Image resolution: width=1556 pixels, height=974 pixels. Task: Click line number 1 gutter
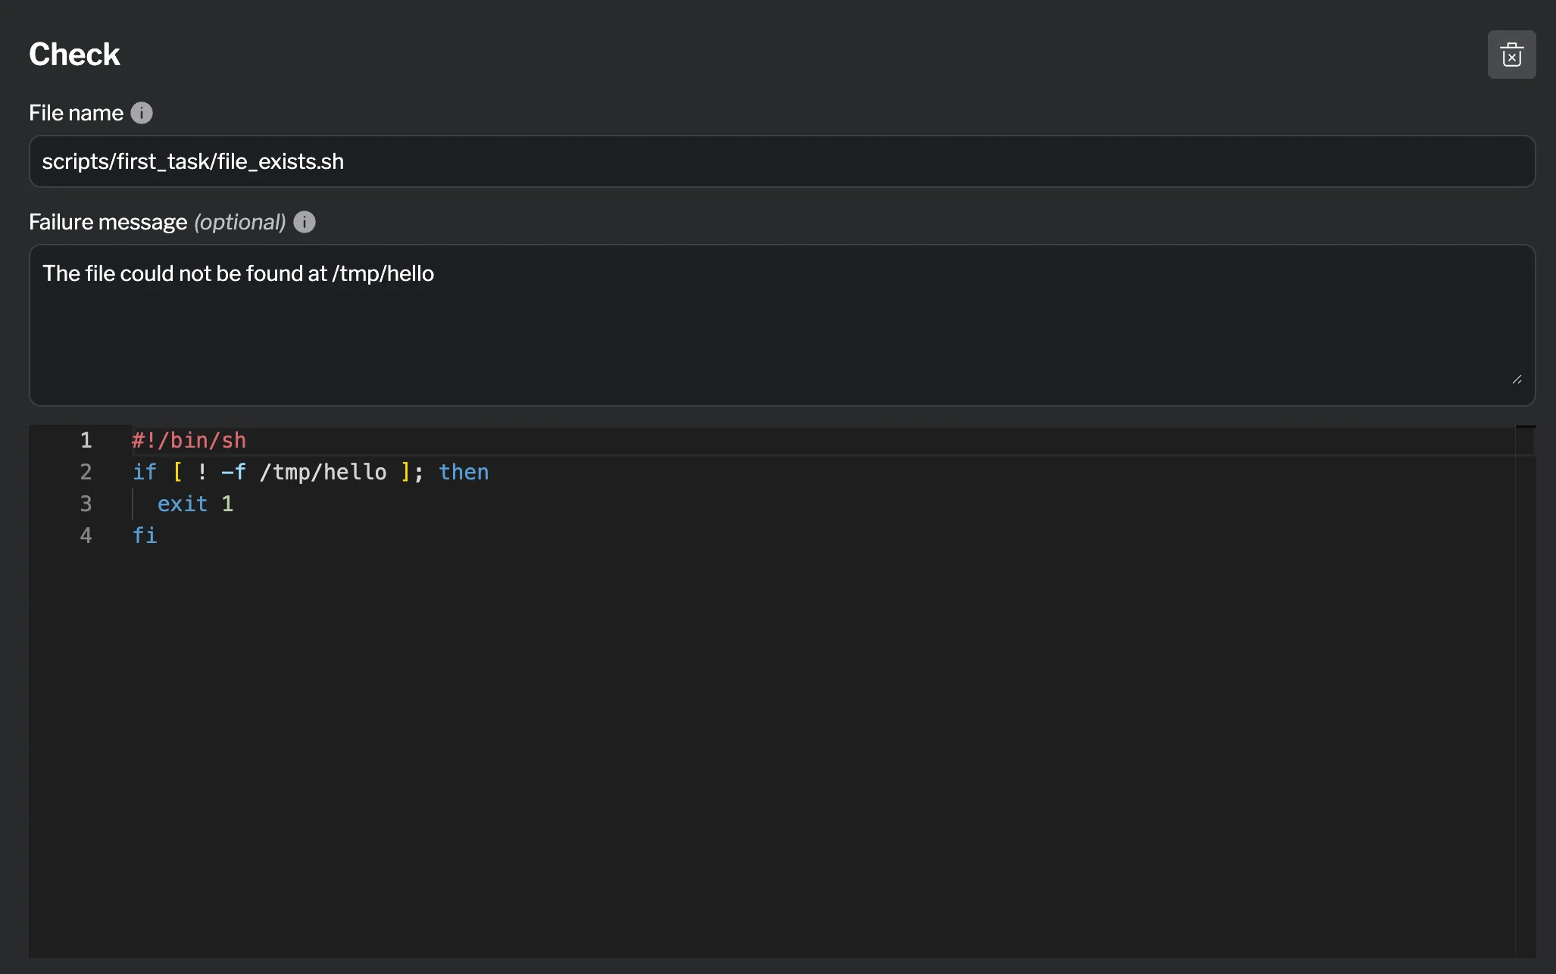(86, 439)
